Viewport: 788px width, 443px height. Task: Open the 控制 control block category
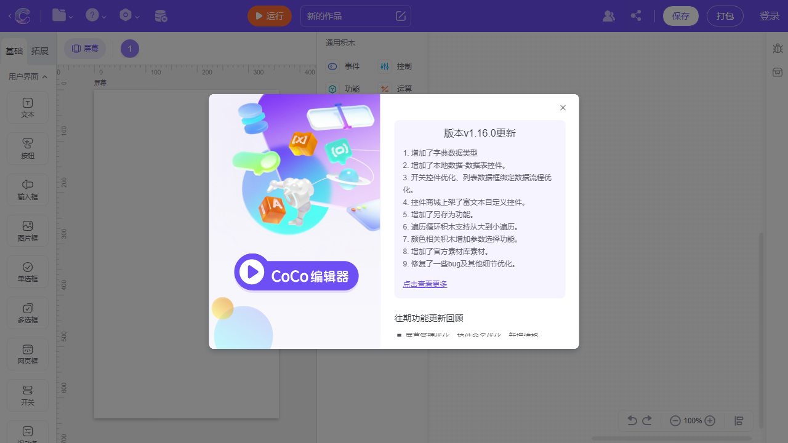tap(396, 66)
